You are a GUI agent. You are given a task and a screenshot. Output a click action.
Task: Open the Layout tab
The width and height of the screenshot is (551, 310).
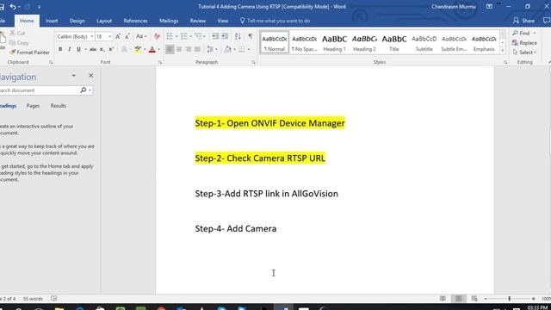[x=104, y=21]
